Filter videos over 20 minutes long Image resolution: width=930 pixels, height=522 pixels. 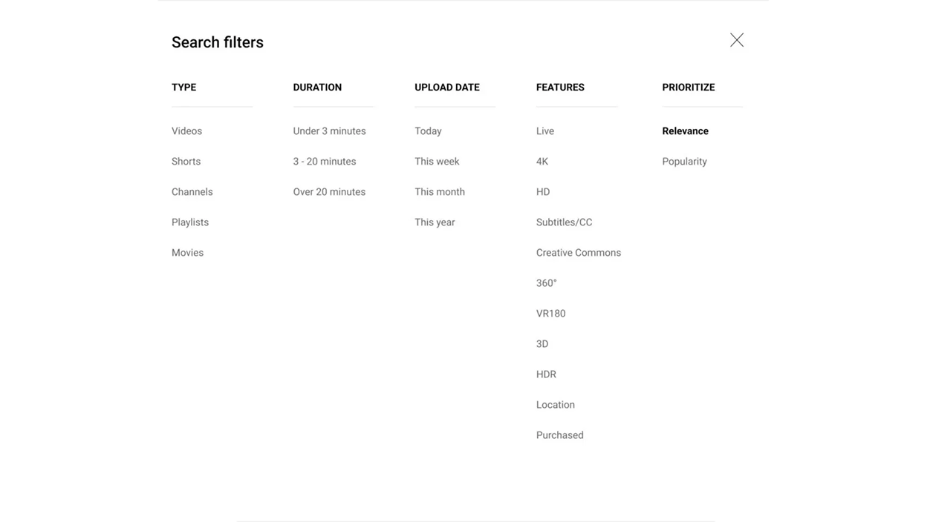click(x=329, y=191)
